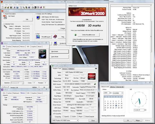Image resolution: width=155 pixels, height=124 pixels.
Task: Toggle the OpenCL checkbox in GPU-Z
Action: pyautogui.click(x=63, y=117)
